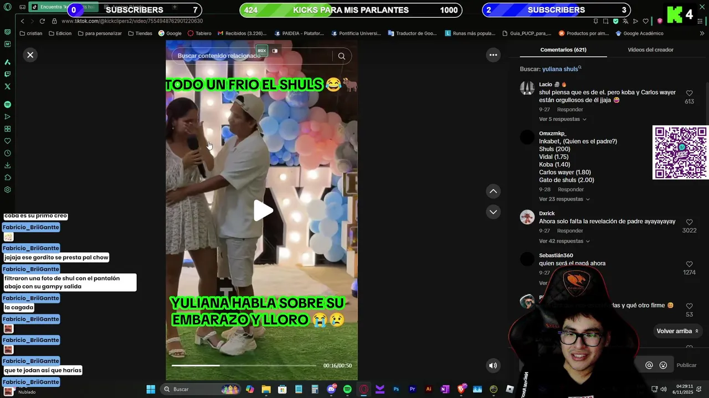The width and height of the screenshot is (709, 398).
Task: Play the paused TikTok video
Action: pos(263,210)
